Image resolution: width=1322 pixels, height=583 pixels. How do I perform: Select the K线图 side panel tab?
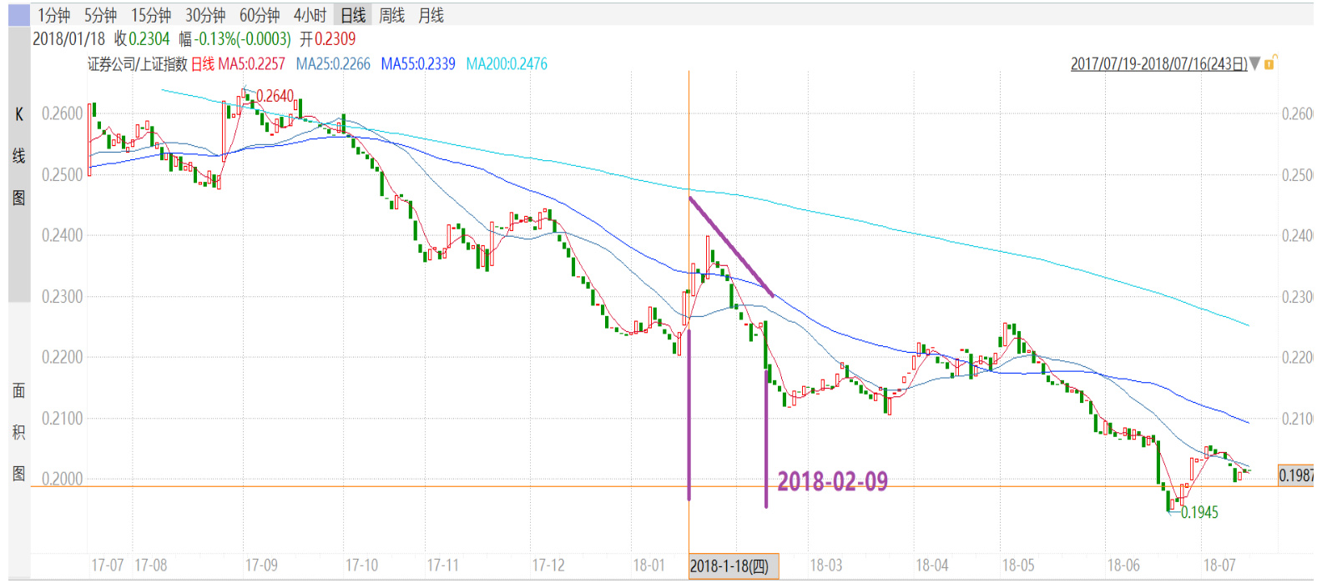pyautogui.click(x=18, y=157)
